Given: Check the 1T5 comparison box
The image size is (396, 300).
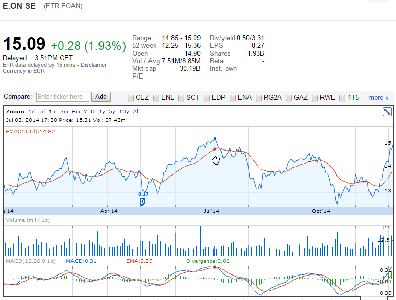Looking at the screenshot, I should pyautogui.click(x=342, y=98).
